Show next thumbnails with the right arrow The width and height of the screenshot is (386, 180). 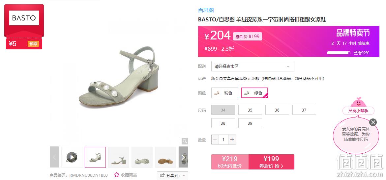point(183,157)
